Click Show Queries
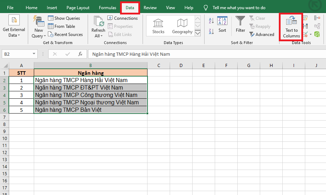This screenshot has width=326, height=195. [64, 18]
